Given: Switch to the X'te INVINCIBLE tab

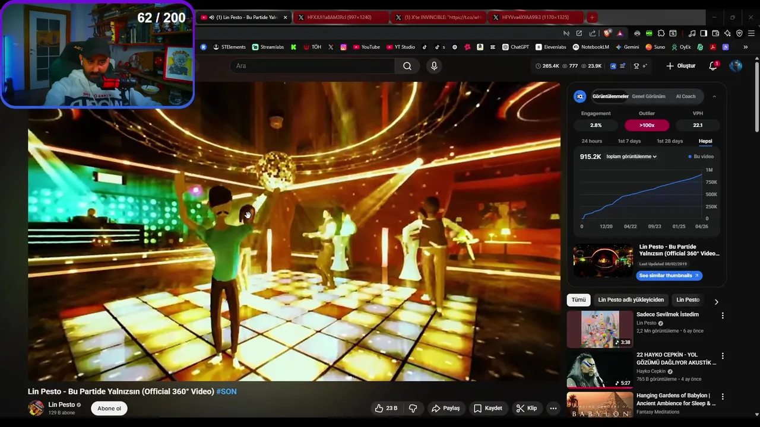Looking at the screenshot, I should coord(440,17).
